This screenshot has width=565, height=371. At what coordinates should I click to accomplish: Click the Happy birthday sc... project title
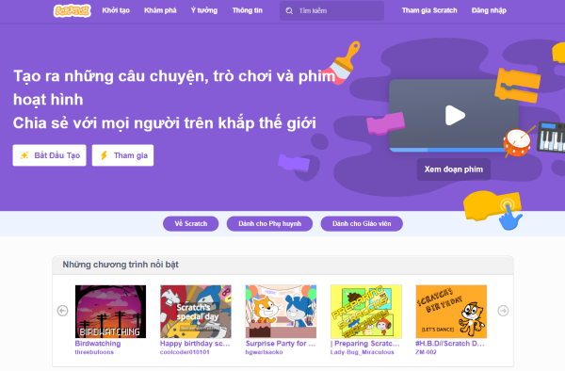tap(195, 344)
